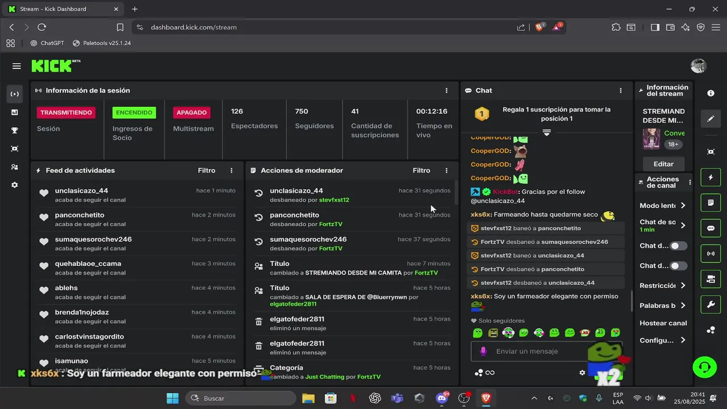The image size is (727, 409).
Task: Toggle the Chat d... switch above Restricción
Action: 678,266
